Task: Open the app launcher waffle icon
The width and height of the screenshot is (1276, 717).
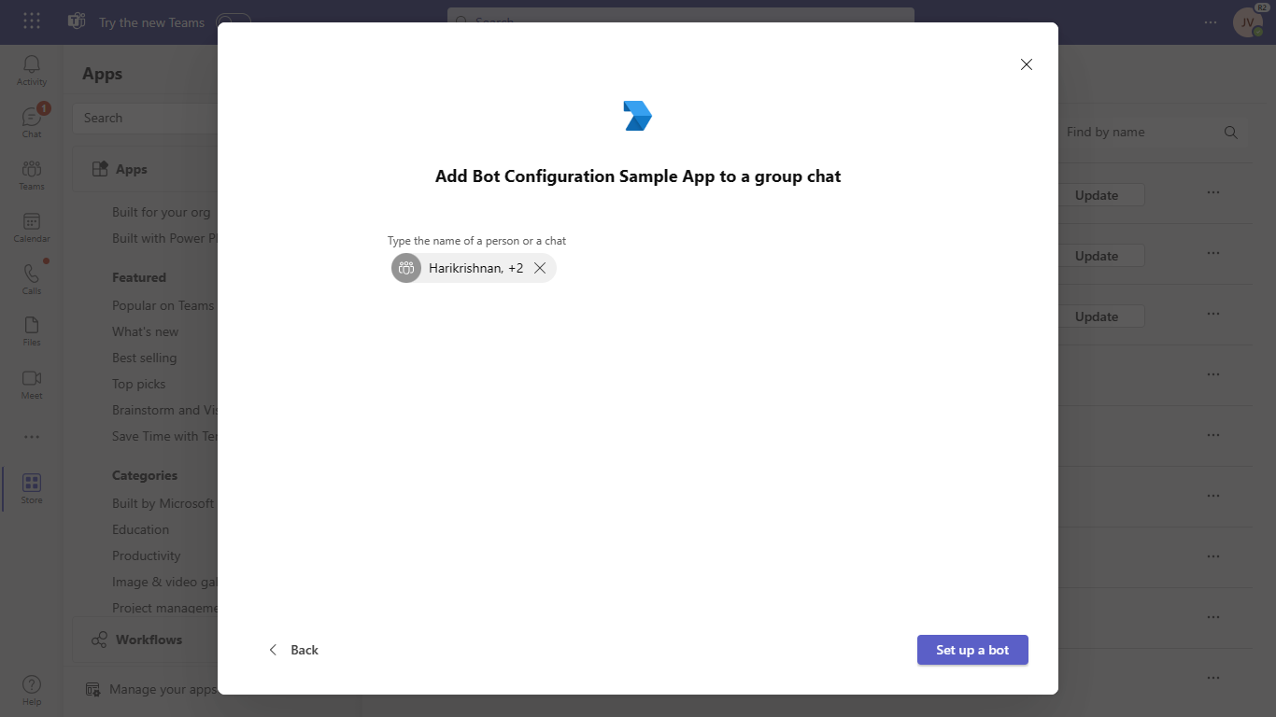Action: pyautogui.click(x=32, y=21)
